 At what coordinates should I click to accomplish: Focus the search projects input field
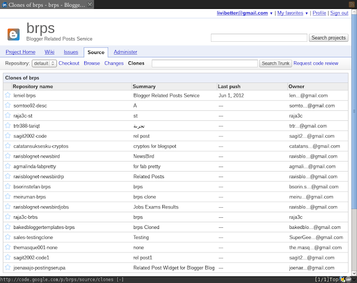click(259, 38)
